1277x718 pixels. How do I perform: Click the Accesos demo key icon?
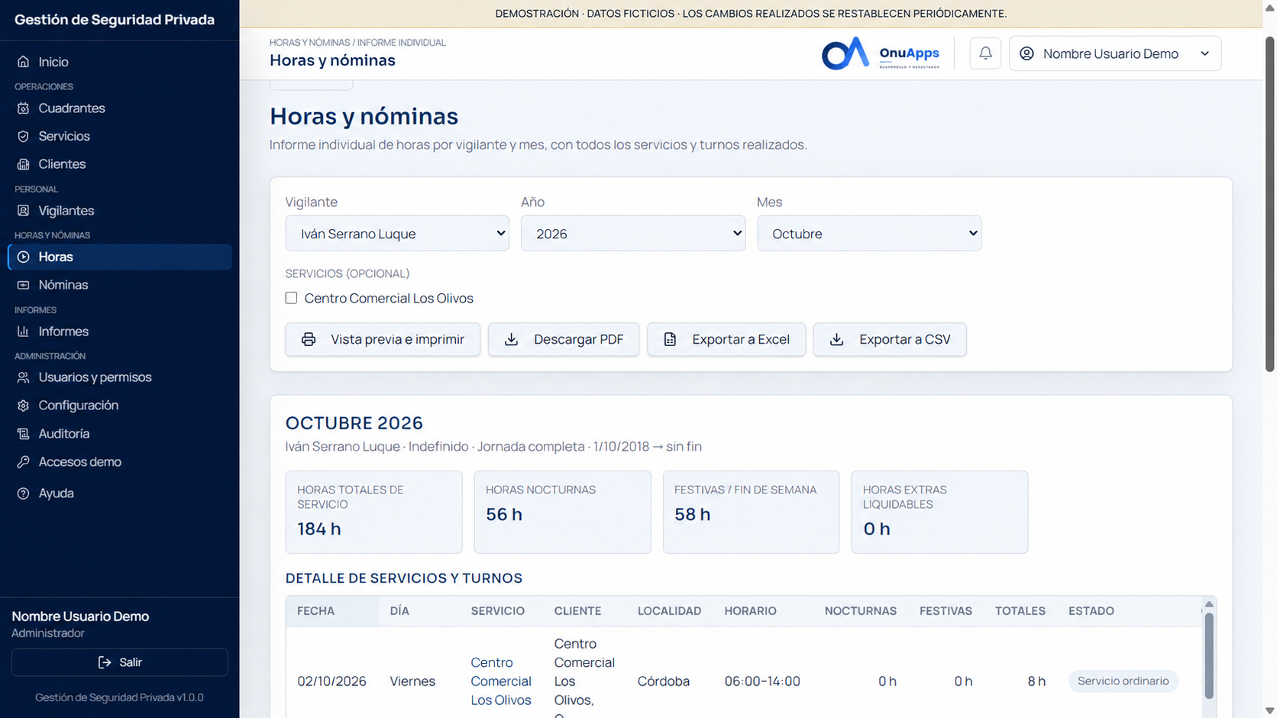tap(24, 462)
